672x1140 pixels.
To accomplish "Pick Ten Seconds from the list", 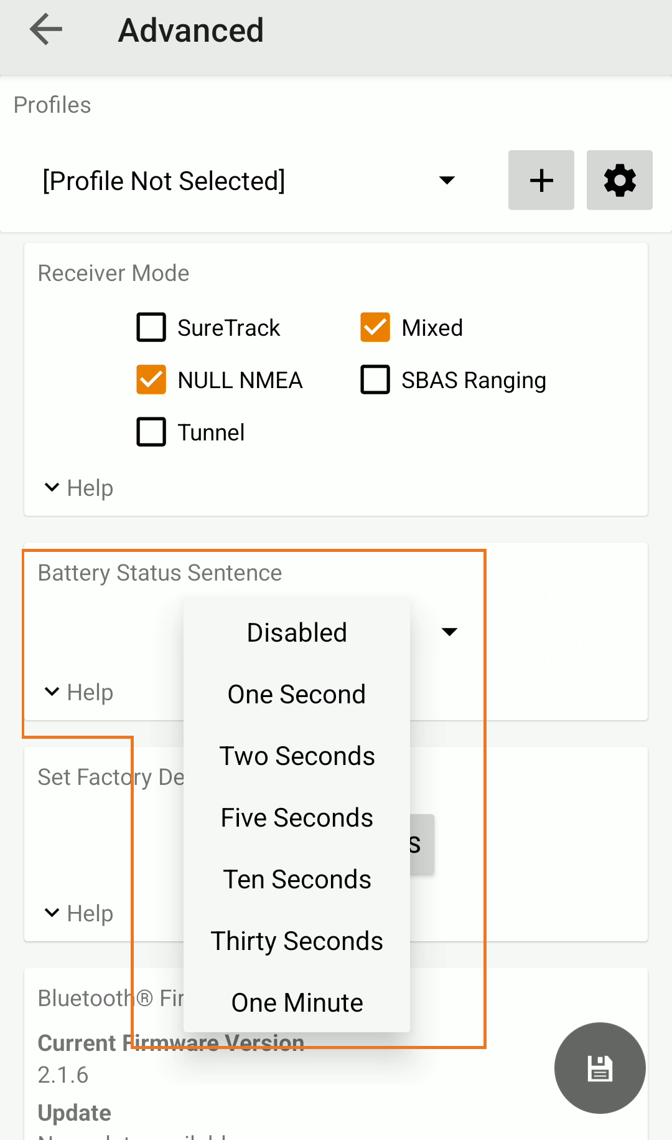I will (297, 879).
